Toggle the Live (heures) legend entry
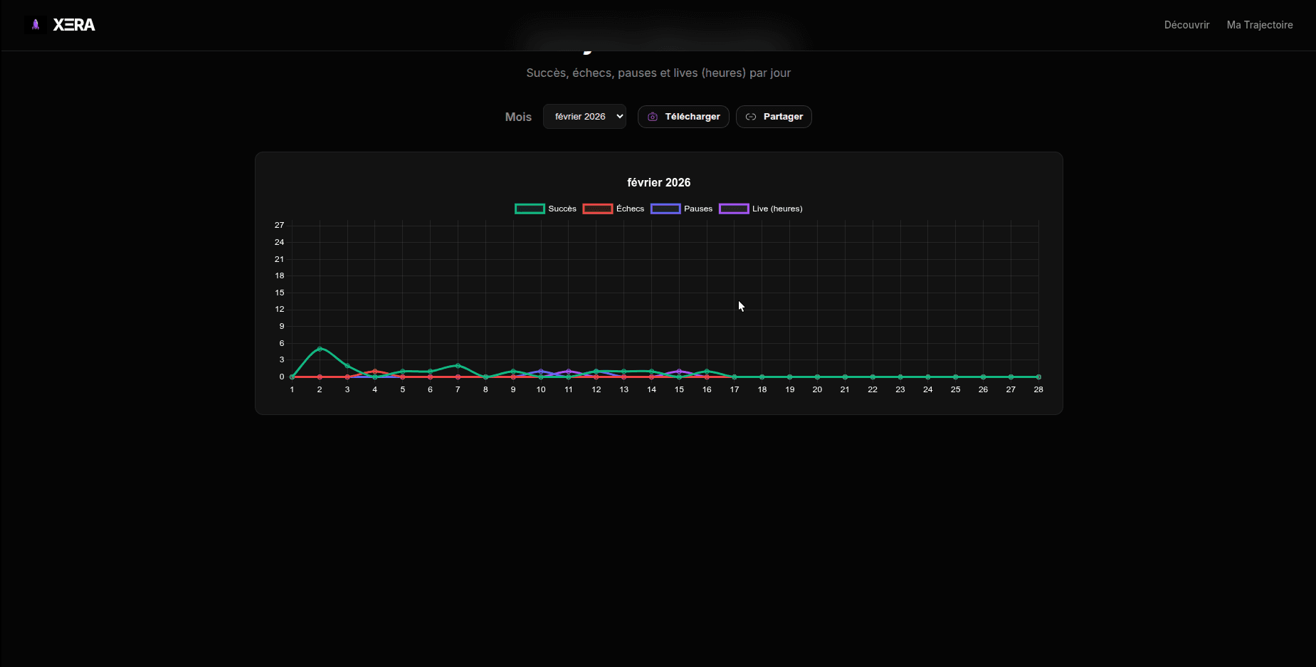Image resolution: width=1316 pixels, height=667 pixels. click(778, 209)
